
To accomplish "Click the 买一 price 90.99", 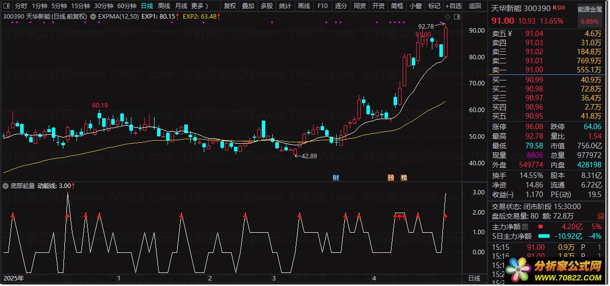I will [535, 79].
